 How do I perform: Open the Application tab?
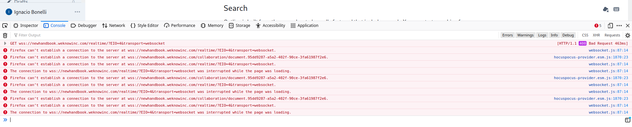click(305, 26)
